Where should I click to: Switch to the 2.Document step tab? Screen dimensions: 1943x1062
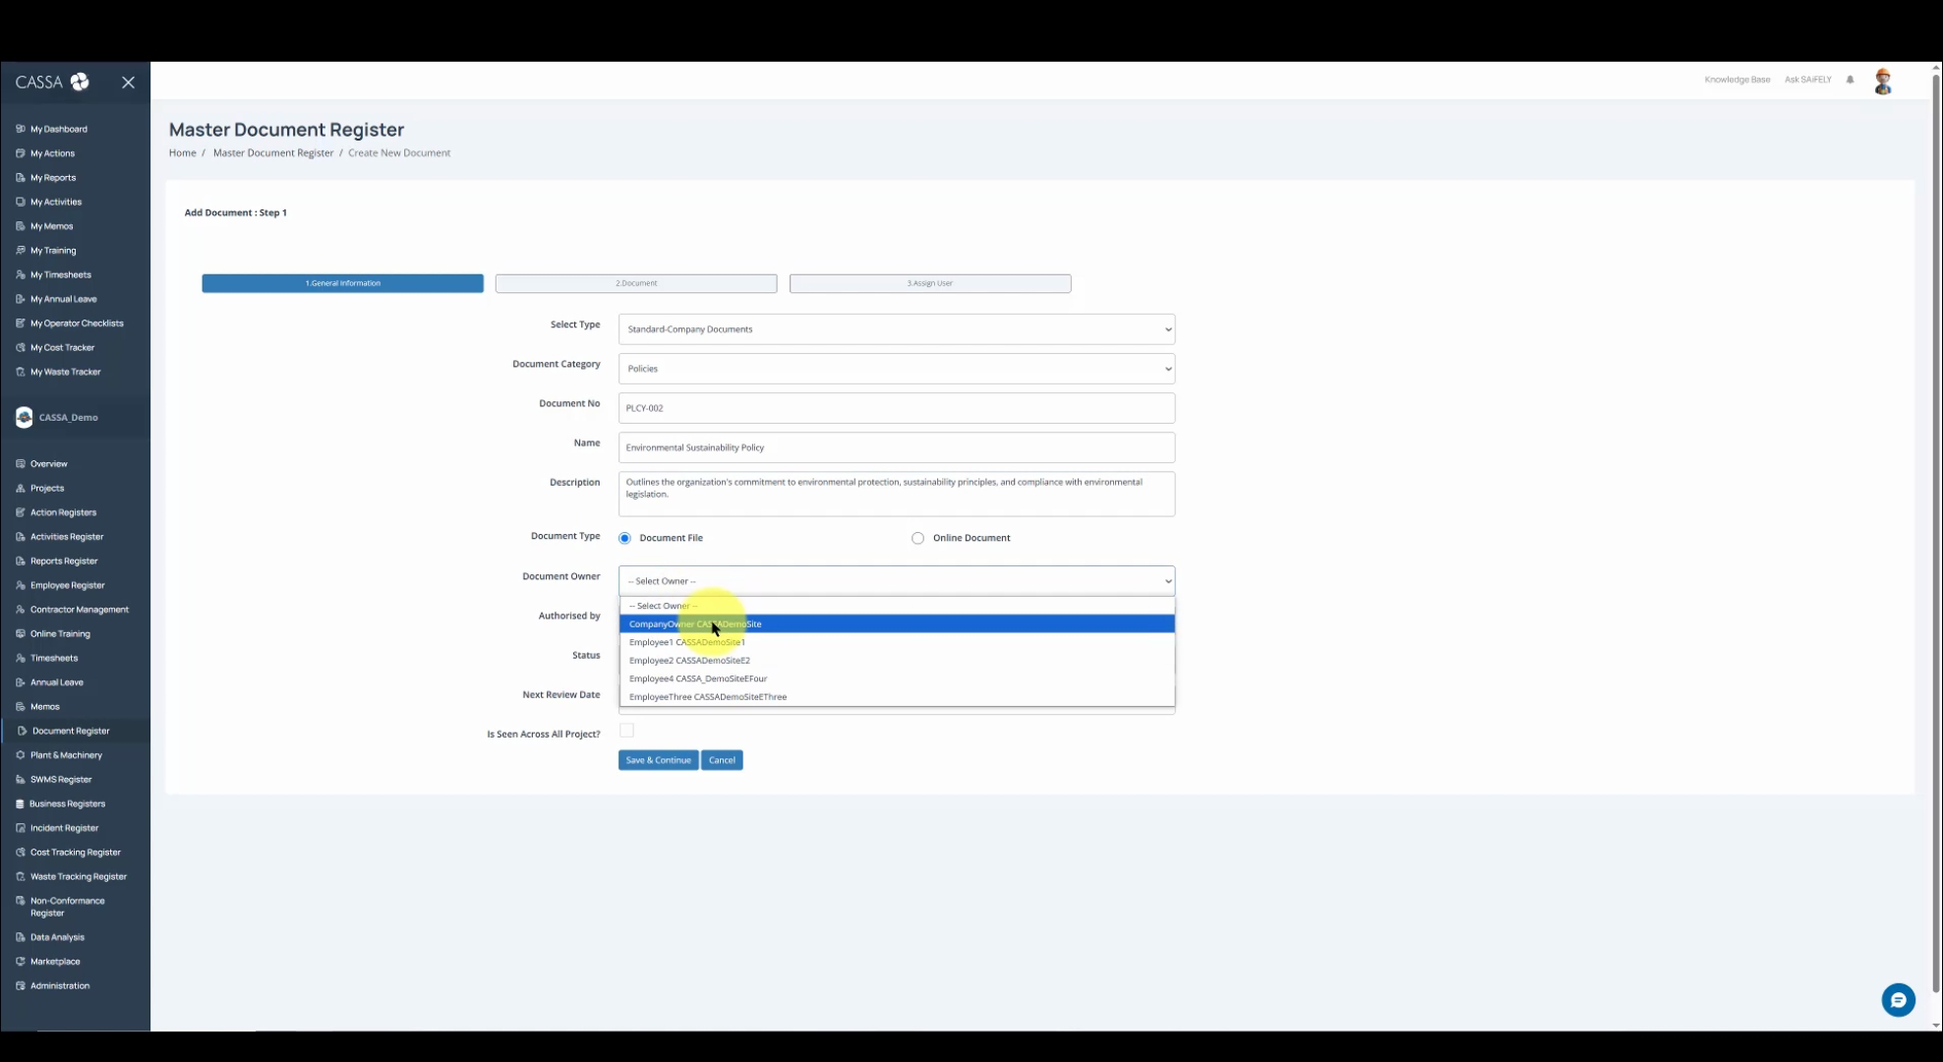click(635, 283)
